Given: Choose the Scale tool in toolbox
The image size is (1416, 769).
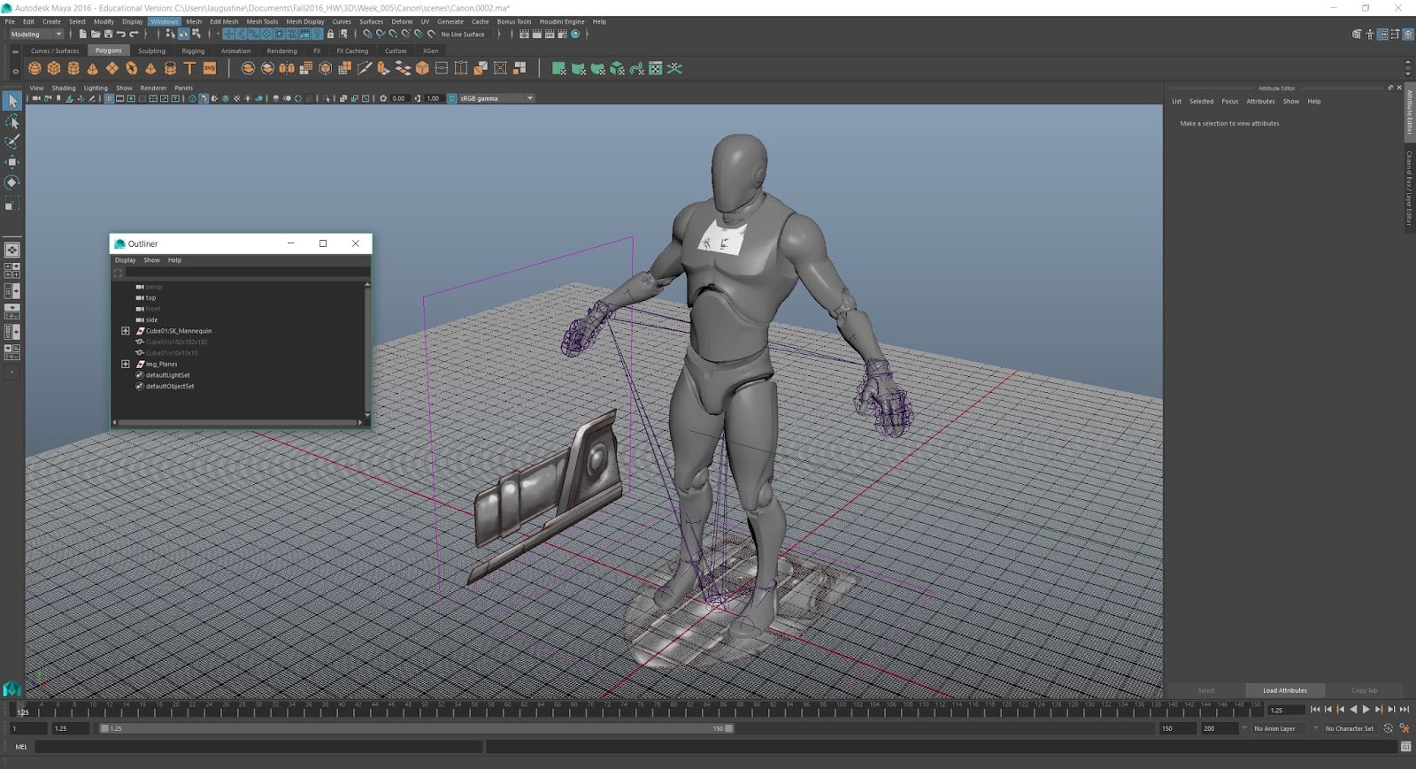Looking at the screenshot, I should point(12,204).
